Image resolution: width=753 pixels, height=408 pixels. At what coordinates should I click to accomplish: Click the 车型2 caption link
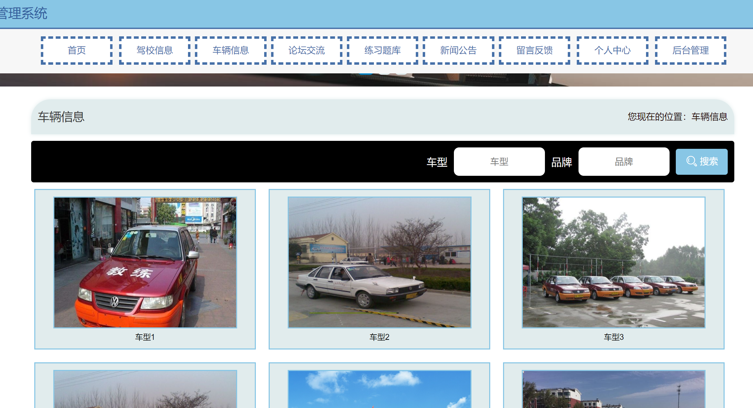coord(379,337)
